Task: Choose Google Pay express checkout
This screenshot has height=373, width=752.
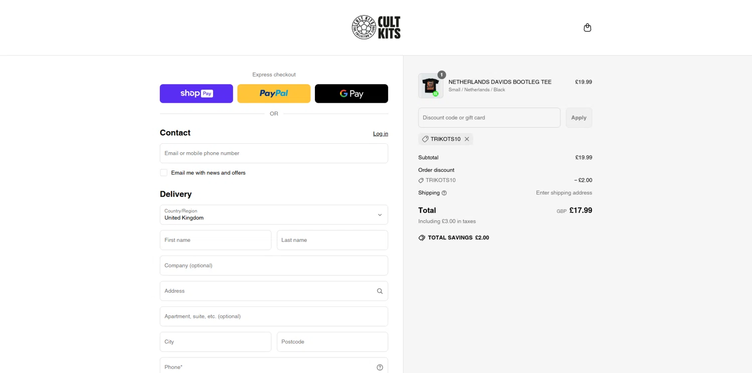Action: (x=351, y=94)
